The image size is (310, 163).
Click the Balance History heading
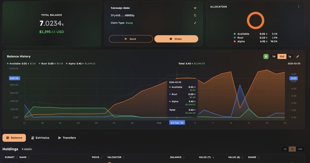(19, 56)
